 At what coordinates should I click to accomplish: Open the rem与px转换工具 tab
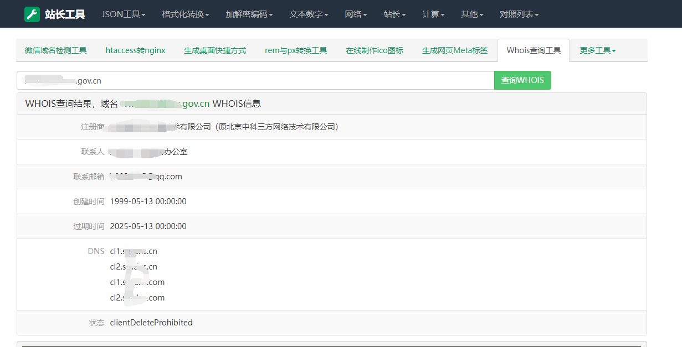[x=296, y=50]
